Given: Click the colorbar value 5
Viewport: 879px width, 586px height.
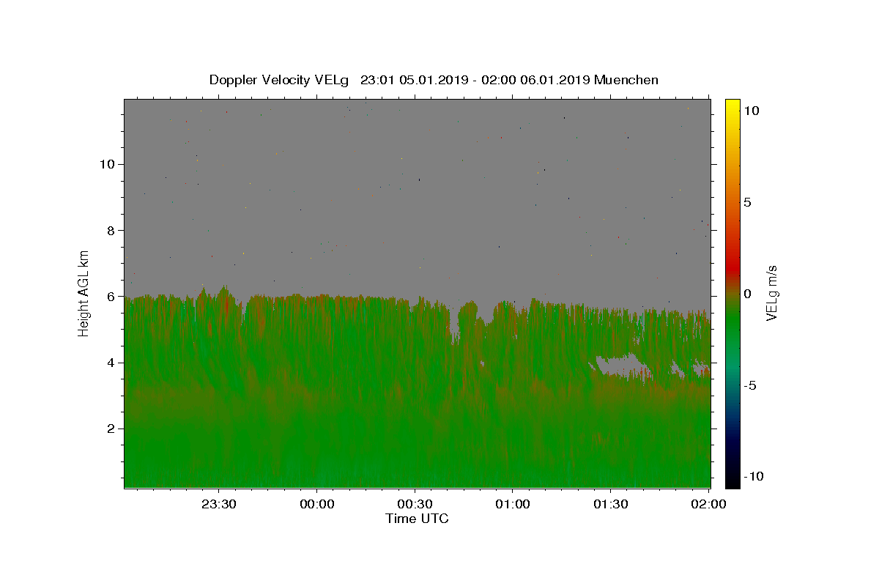Looking at the screenshot, I should coord(747,202).
